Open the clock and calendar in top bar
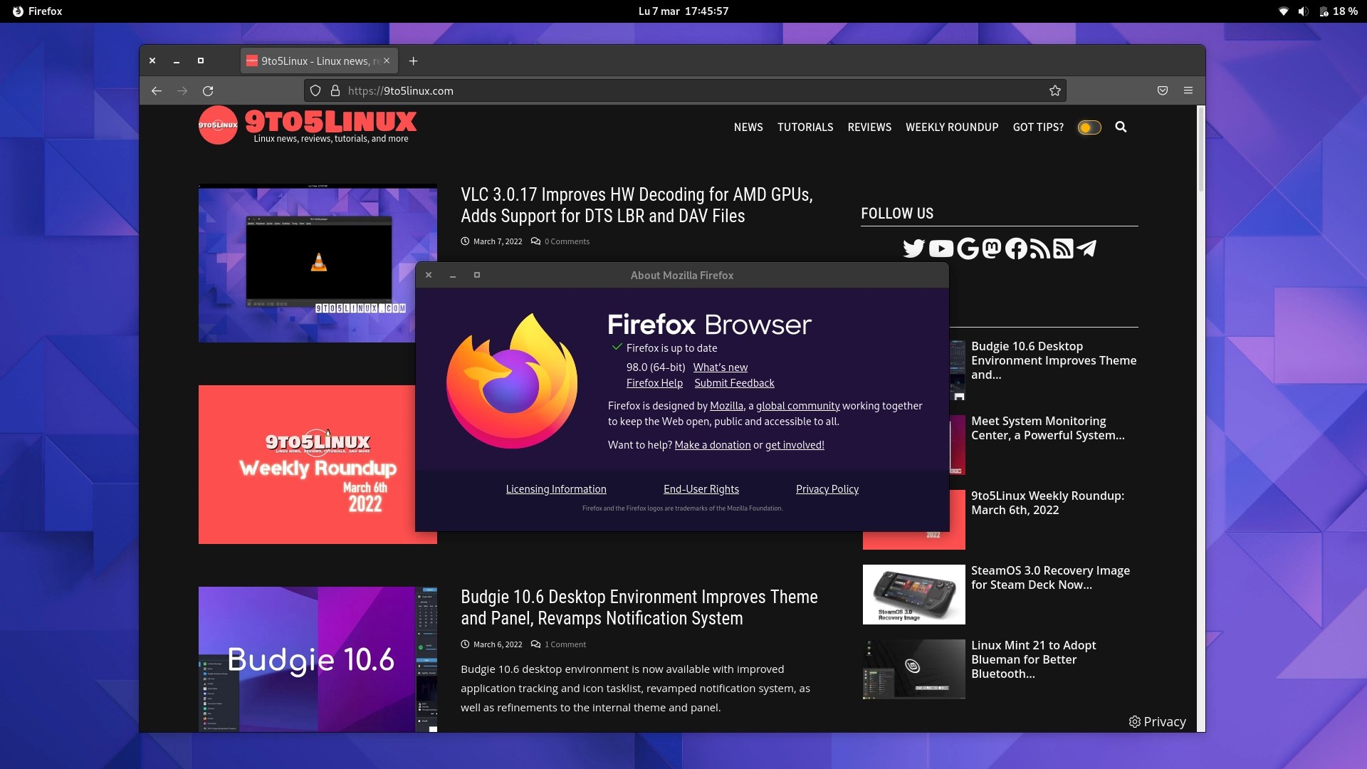The height and width of the screenshot is (769, 1367). (x=683, y=11)
